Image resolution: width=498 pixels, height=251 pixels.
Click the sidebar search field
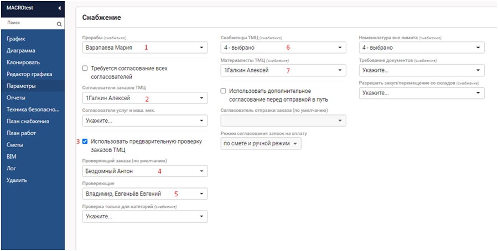coord(29,24)
